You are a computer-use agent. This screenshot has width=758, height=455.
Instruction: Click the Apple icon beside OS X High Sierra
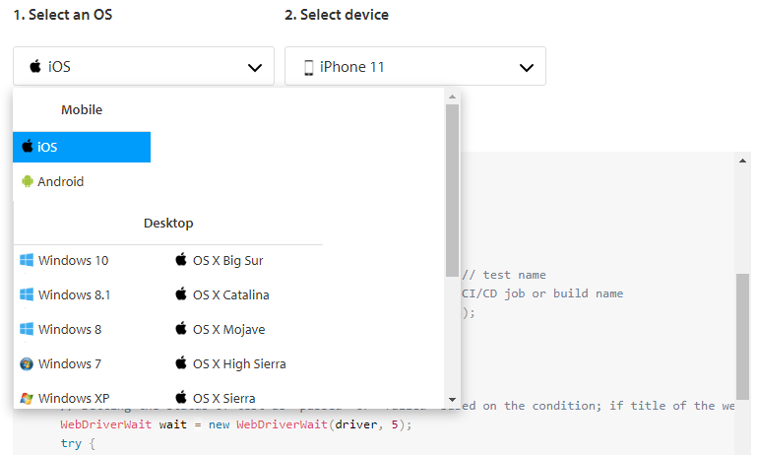coord(181,362)
